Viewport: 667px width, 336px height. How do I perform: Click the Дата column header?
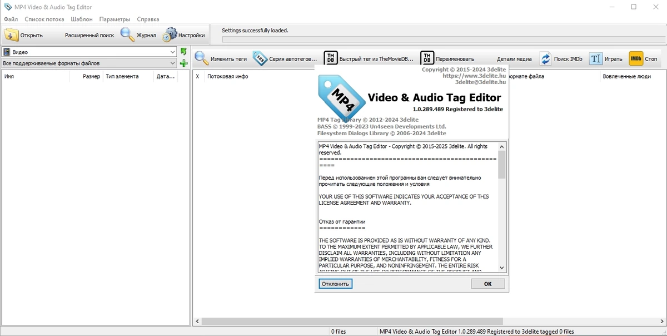[x=166, y=76]
